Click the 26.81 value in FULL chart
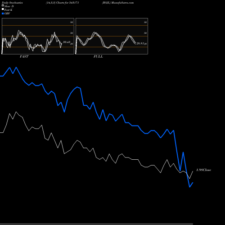 (140, 43)
